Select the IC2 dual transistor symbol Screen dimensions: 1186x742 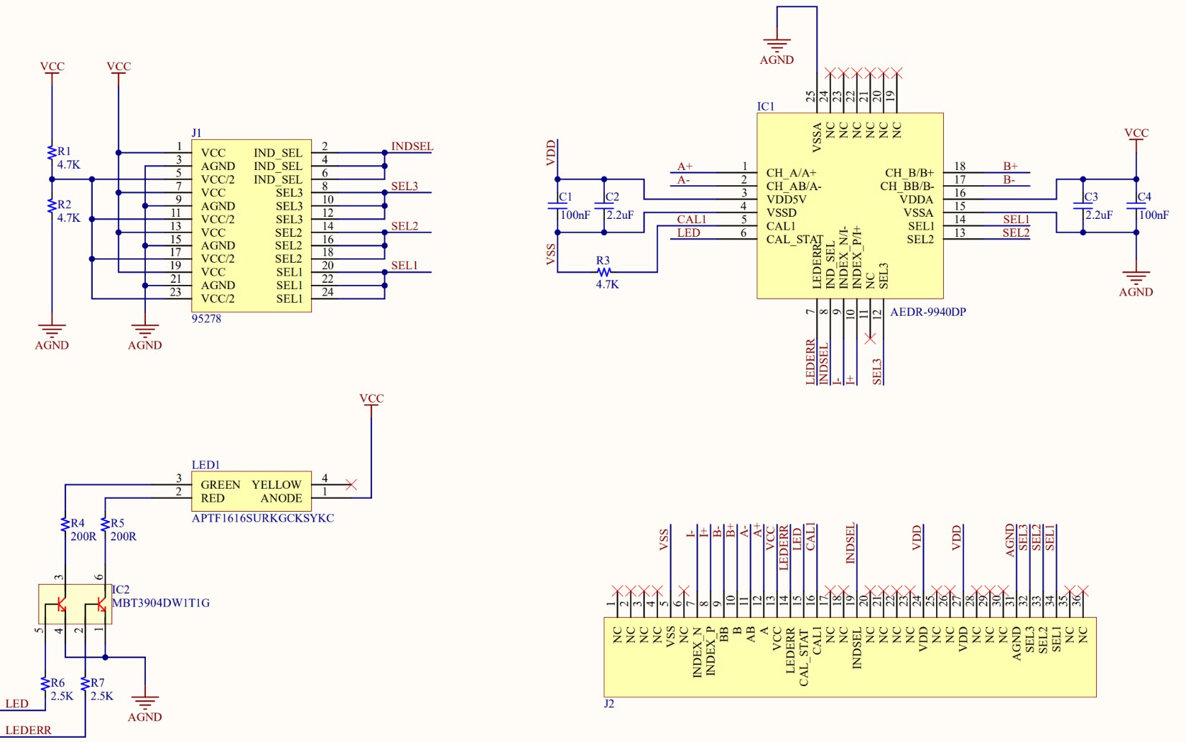click(75, 604)
